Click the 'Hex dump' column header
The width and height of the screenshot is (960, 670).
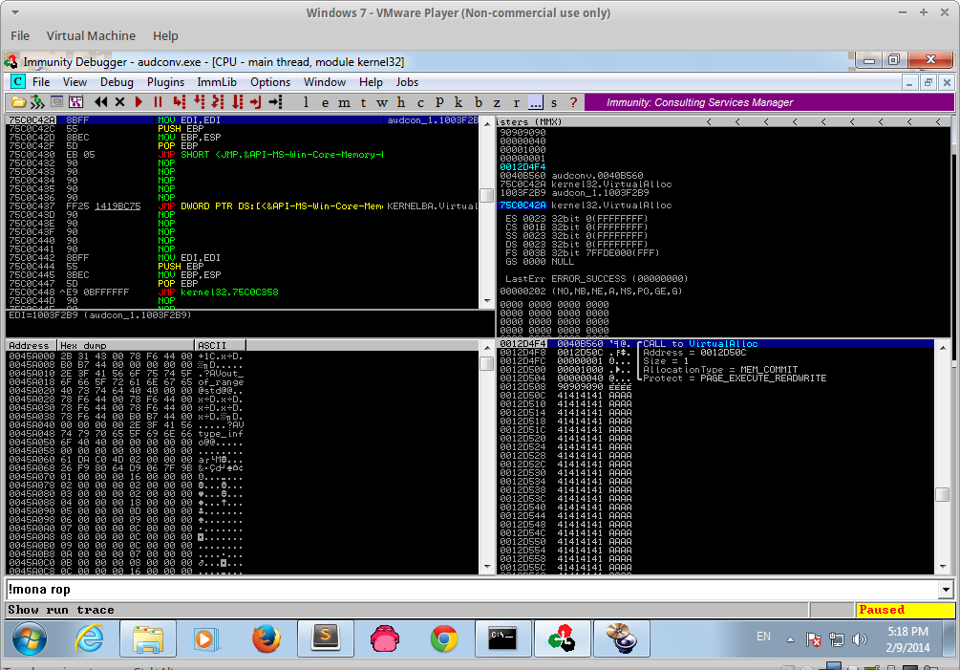[125, 345]
